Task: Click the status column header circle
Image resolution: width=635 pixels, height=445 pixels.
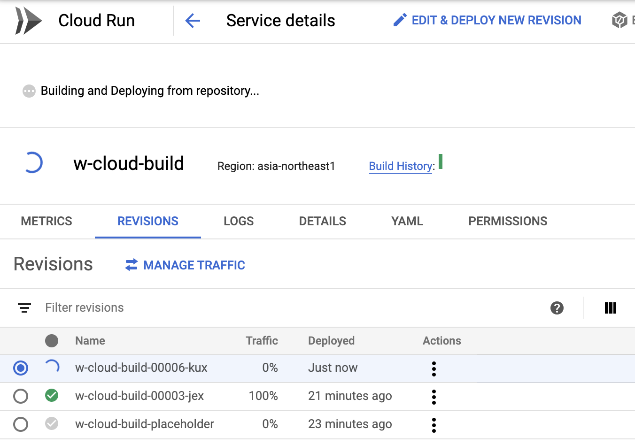Action: click(52, 341)
